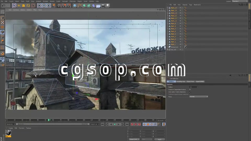Add a Cube primitive object
This screenshot has height=141, width=251.
click(75, 5)
